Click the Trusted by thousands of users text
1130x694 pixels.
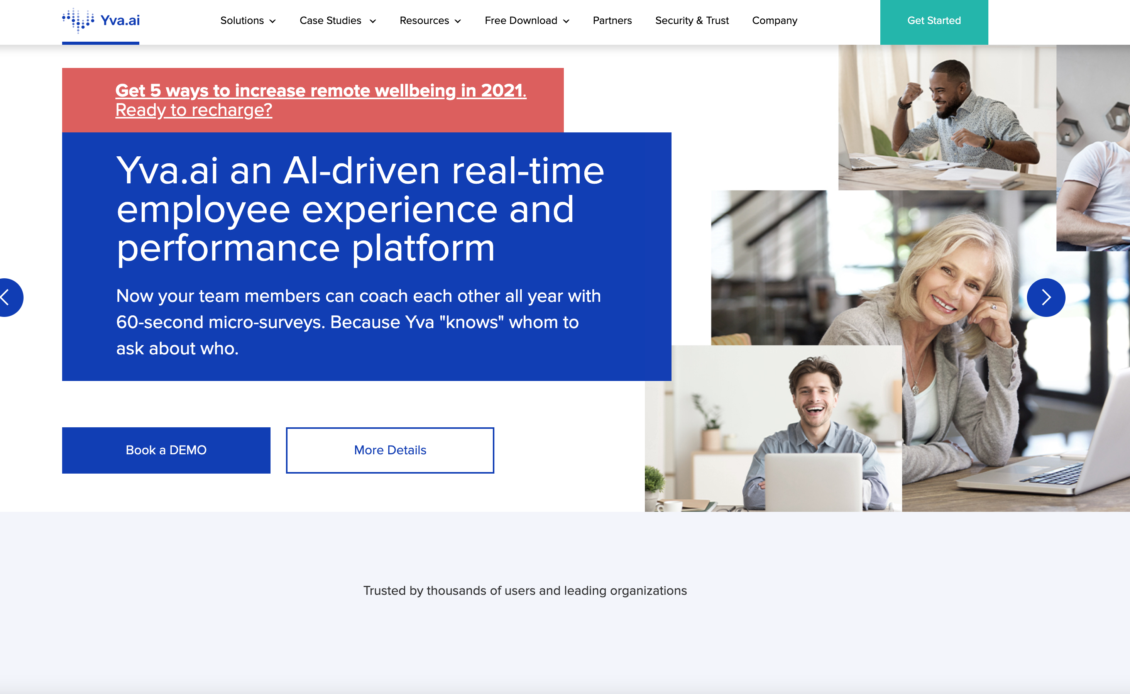(525, 590)
